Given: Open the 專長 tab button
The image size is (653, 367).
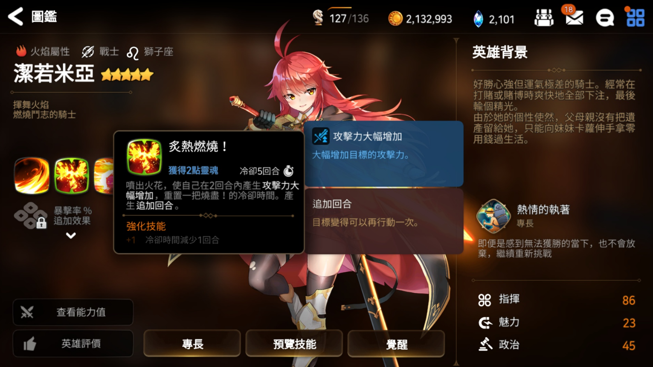Looking at the screenshot, I should (x=192, y=344).
